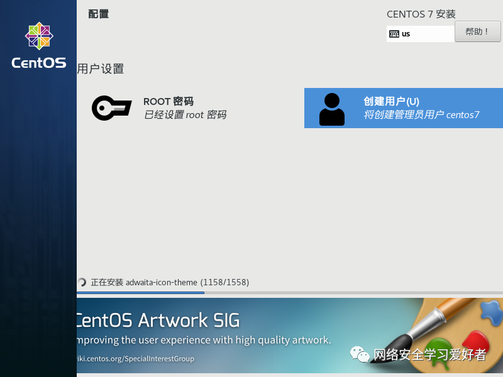The height and width of the screenshot is (377, 503).
Task: Open the 帮助! help button
Action: coord(477,31)
